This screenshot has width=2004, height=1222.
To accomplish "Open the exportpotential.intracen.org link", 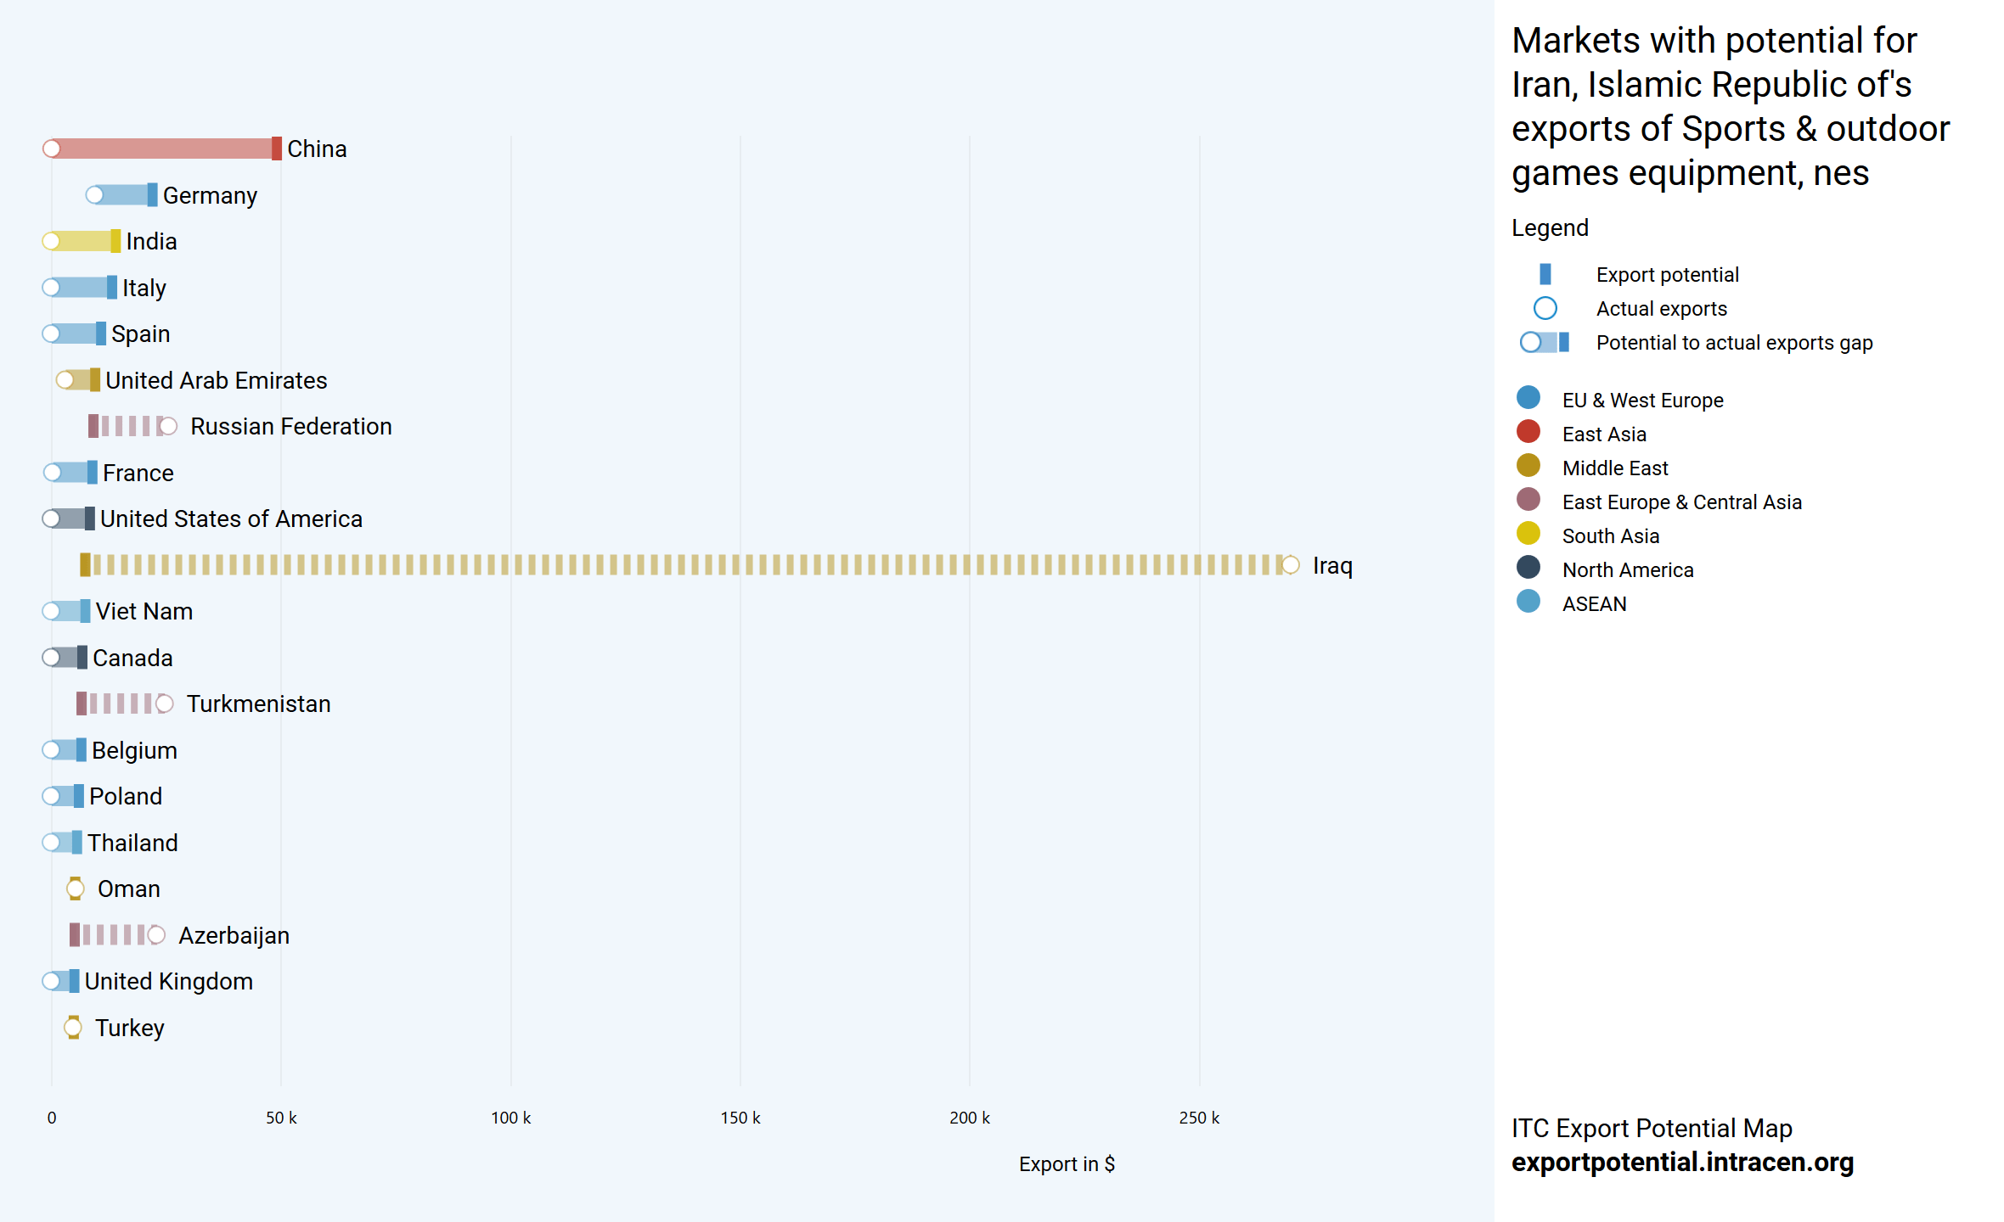I will (x=1681, y=1162).
